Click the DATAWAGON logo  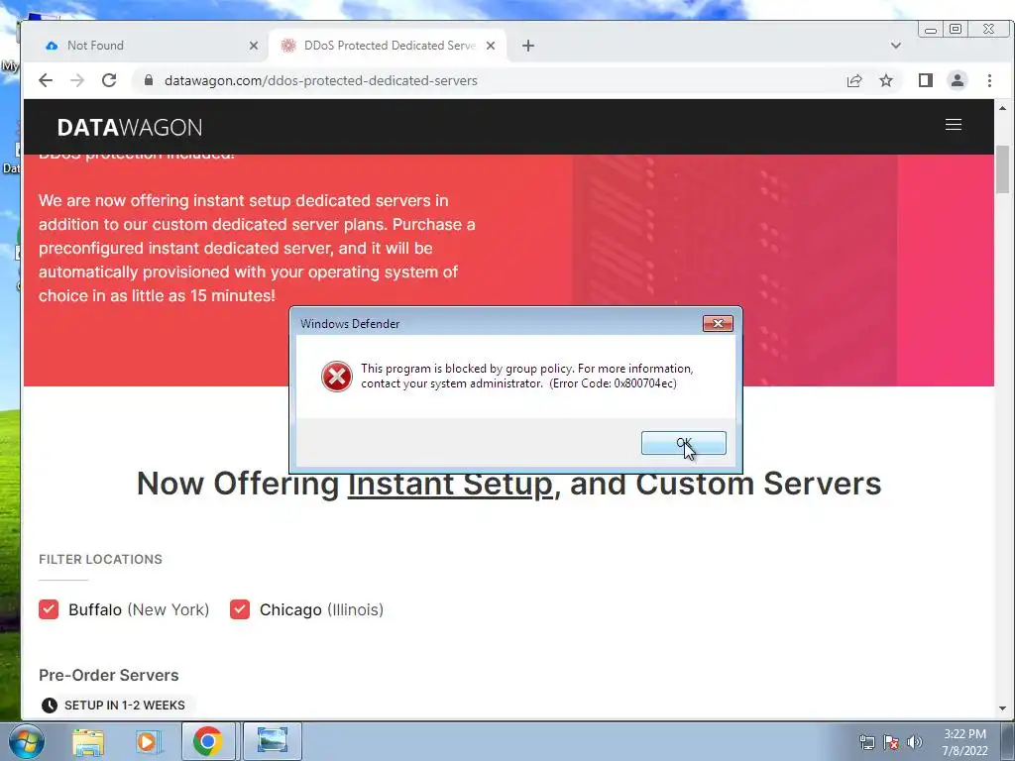tap(130, 128)
